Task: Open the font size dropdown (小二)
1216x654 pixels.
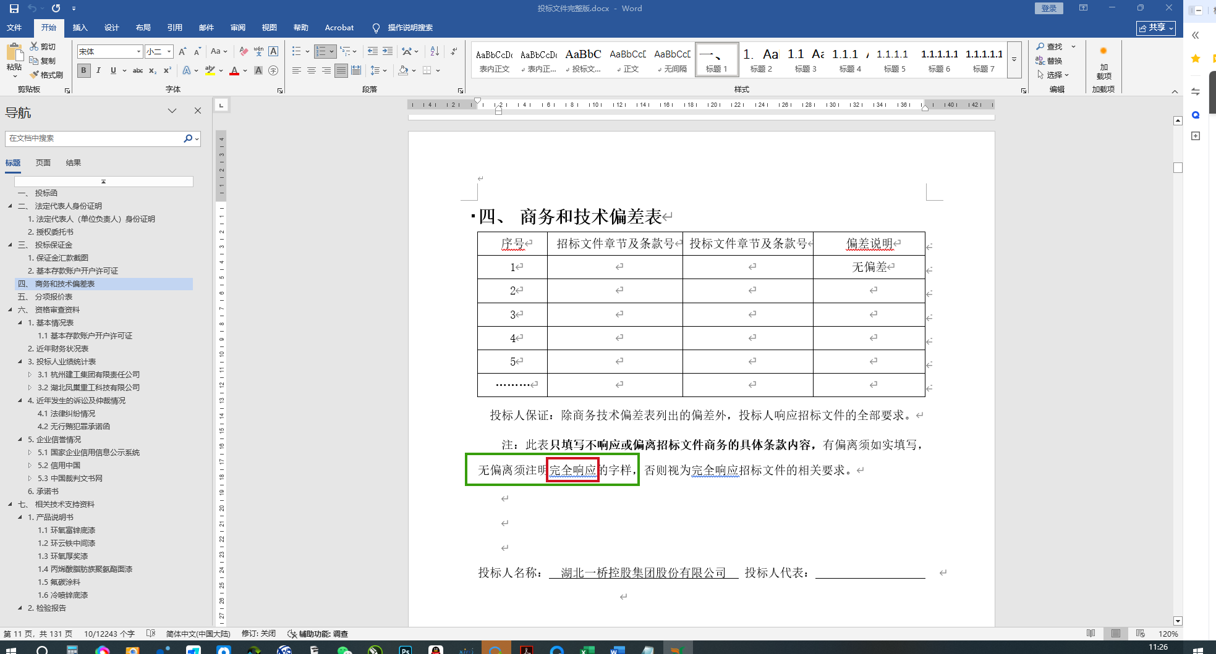Action: [x=169, y=51]
